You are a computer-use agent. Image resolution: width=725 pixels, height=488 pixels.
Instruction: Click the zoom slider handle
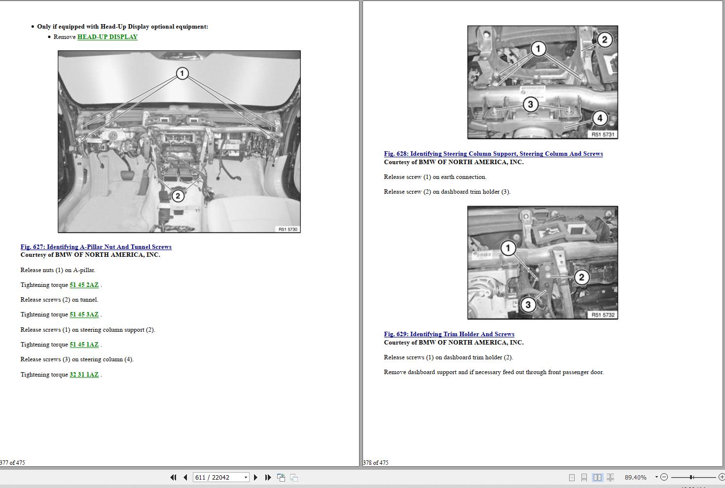tap(691, 477)
